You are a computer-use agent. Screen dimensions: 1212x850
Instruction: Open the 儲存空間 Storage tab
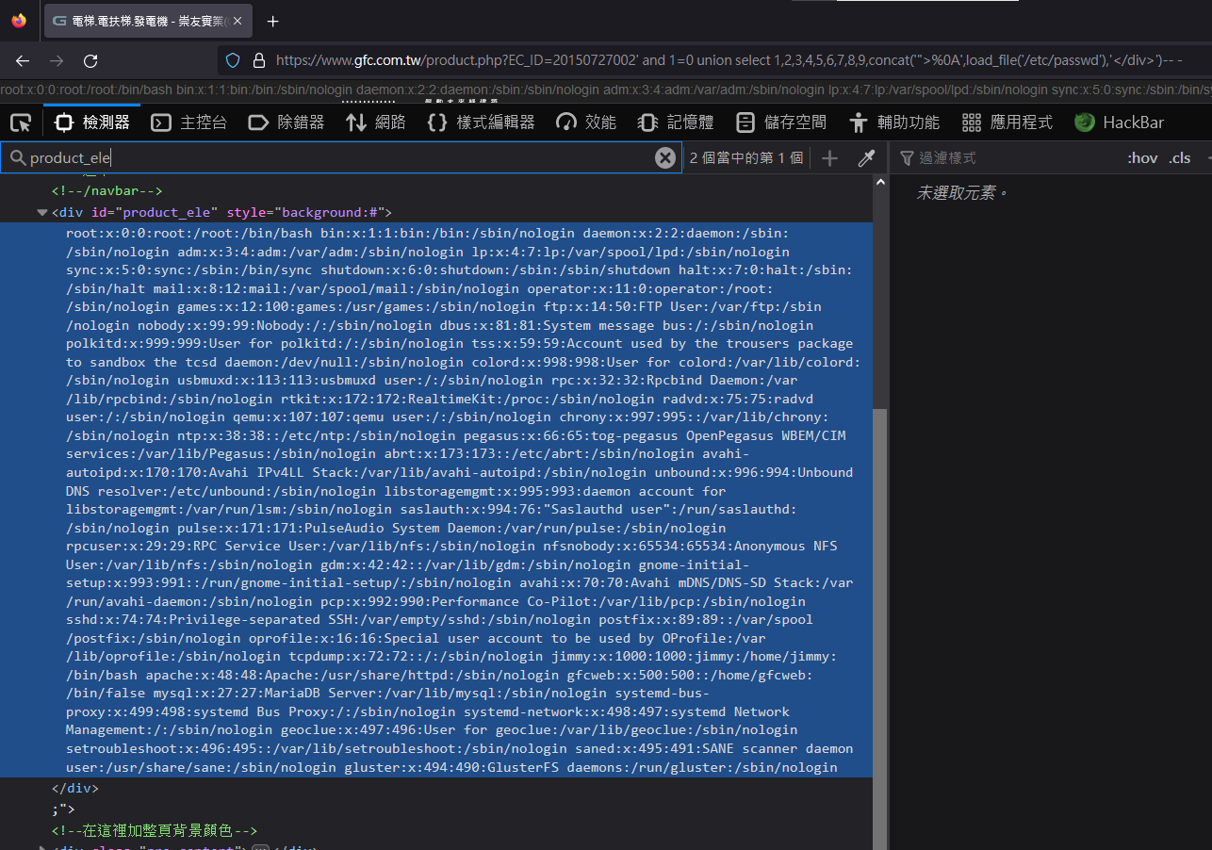tap(781, 123)
